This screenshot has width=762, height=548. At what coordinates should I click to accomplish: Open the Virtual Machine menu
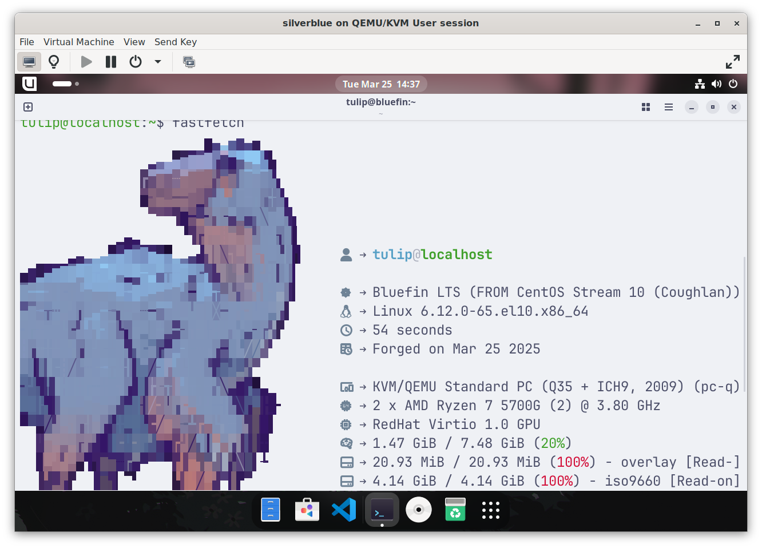click(x=79, y=42)
